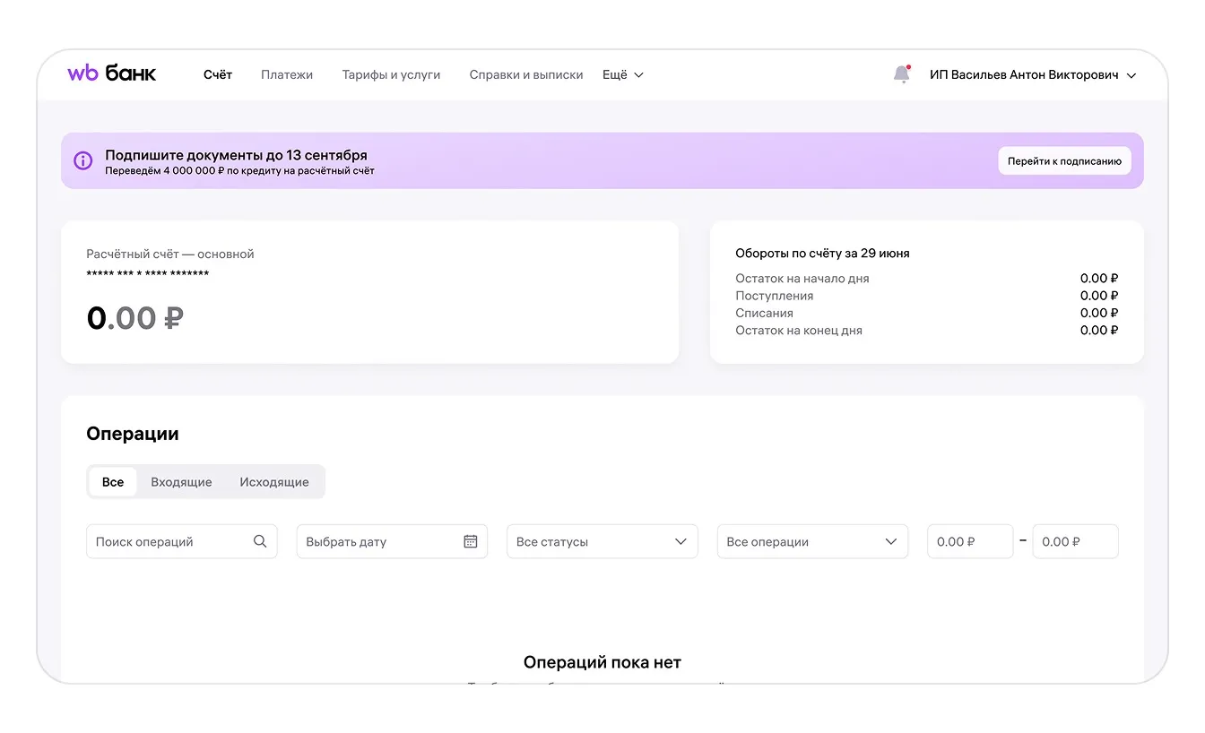Click the WB Bank logo
Viewport: 1205px width, 733px height.
(x=111, y=73)
